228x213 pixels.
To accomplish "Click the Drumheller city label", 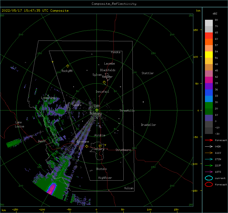I will 148,125.
